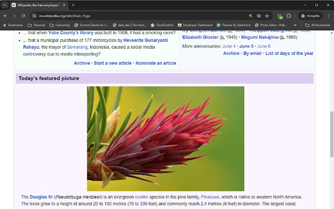
Task: Expand the hidden bookmarks with the chevron
Action: coord(295,25)
